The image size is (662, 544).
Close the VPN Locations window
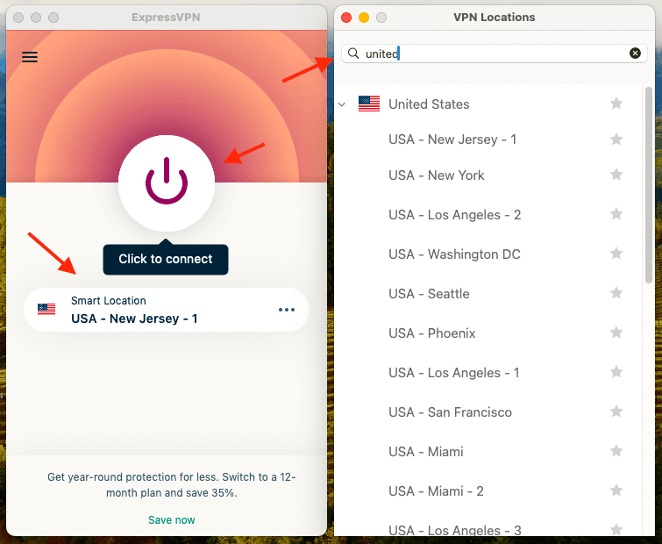click(x=346, y=18)
